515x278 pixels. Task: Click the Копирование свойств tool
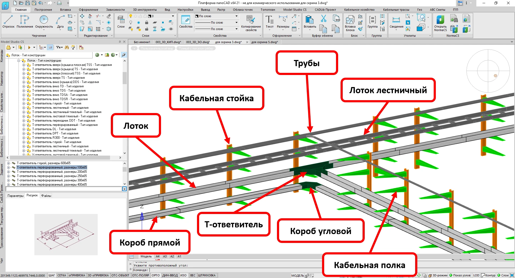point(251,23)
